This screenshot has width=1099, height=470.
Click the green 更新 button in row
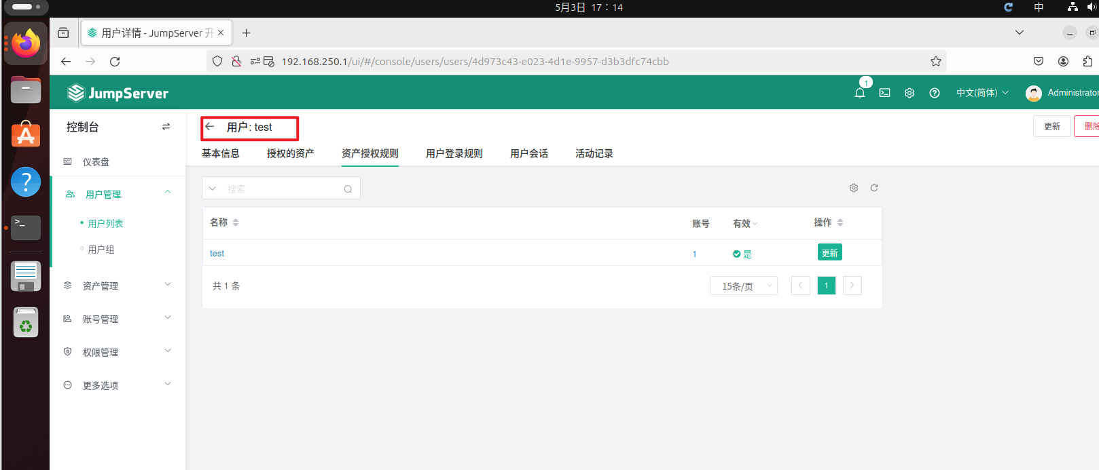(829, 253)
